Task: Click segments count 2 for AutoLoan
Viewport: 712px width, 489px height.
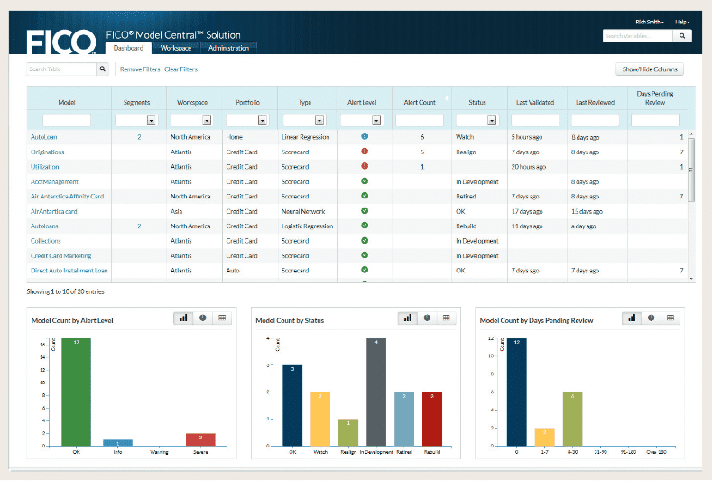Action: pyautogui.click(x=139, y=137)
